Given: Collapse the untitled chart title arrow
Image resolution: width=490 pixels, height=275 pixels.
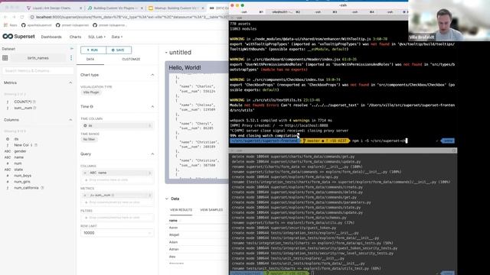Looking at the screenshot, I should click(x=166, y=53).
